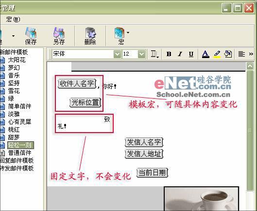This screenshot has width=257, height=211.
Task: Select the 梦幻 template
Action: [x=14, y=68]
